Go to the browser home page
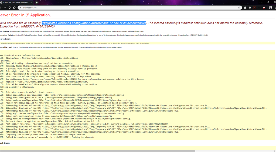Image resolution: width=276 pixels, height=152 pixels. [14, 8]
